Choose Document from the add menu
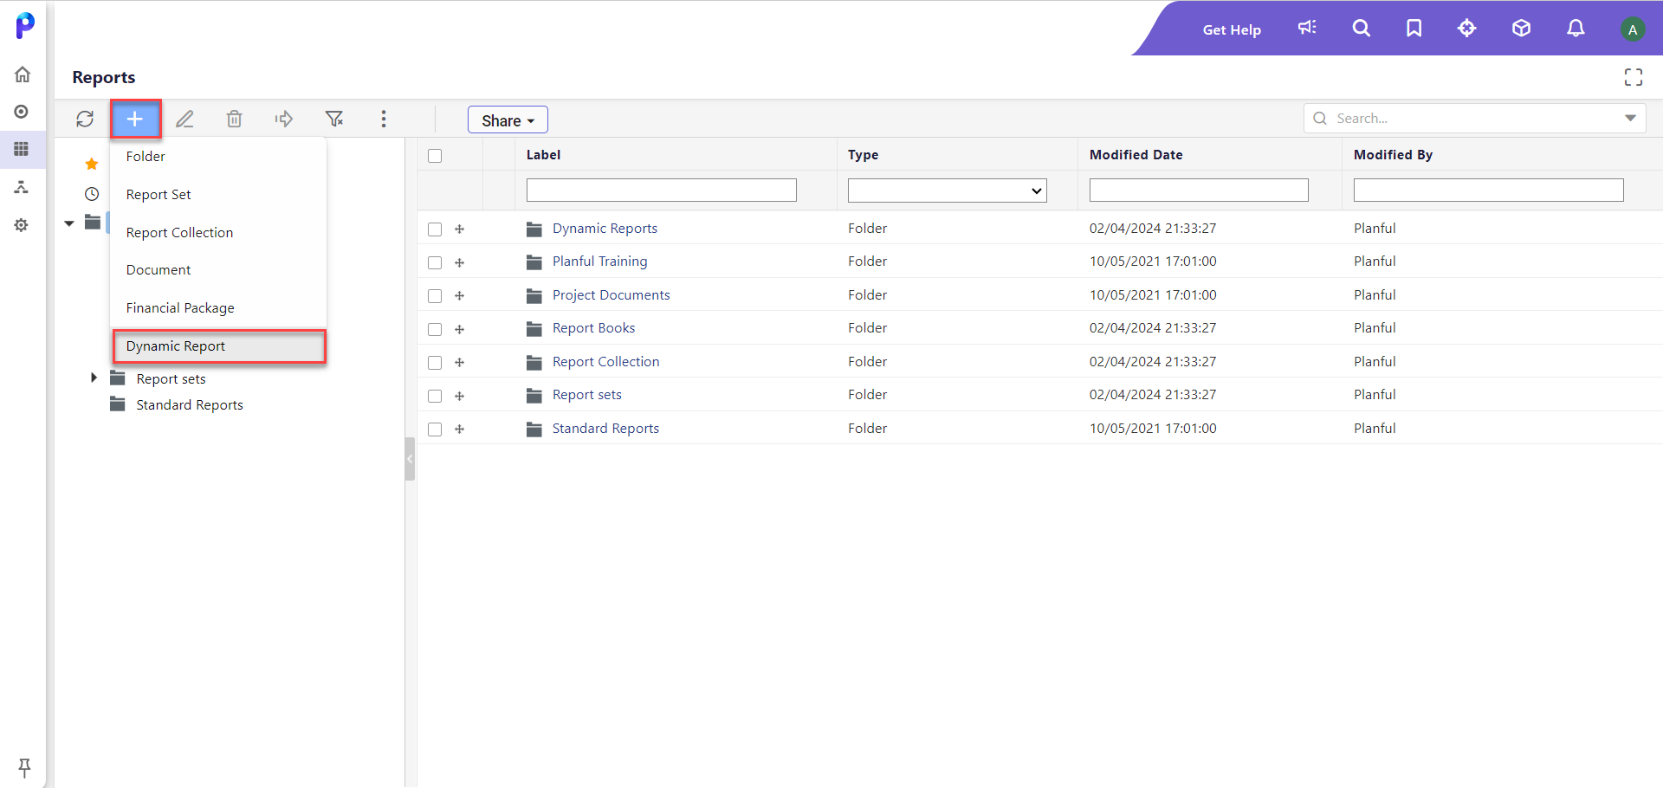This screenshot has height=788, width=1663. (x=218, y=270)
